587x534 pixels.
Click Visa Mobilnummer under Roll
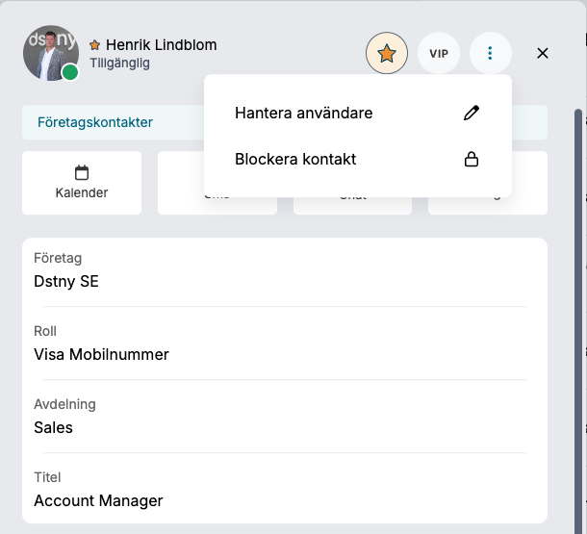101,354
